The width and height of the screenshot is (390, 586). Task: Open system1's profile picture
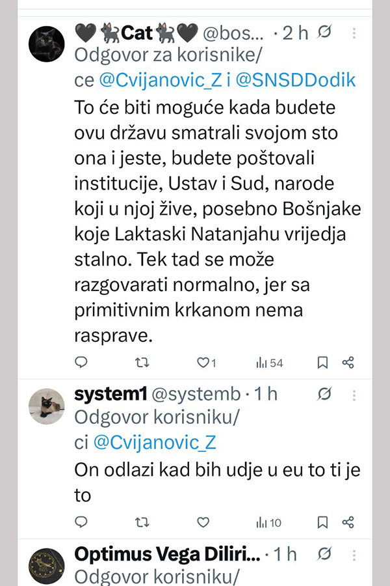click(x=47, y=405)
